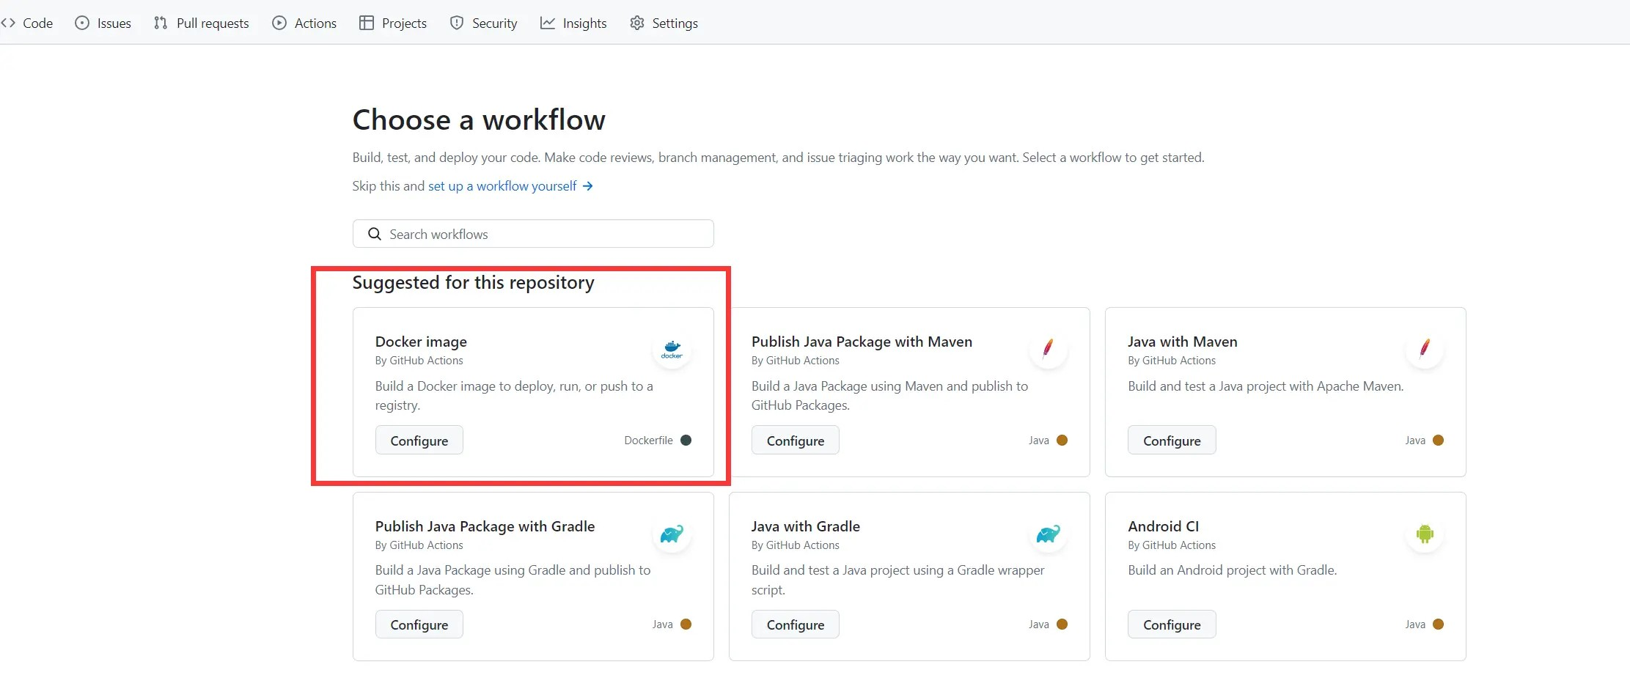
Task: Click the 'Android CI' card title
Action: (1164, 526)
